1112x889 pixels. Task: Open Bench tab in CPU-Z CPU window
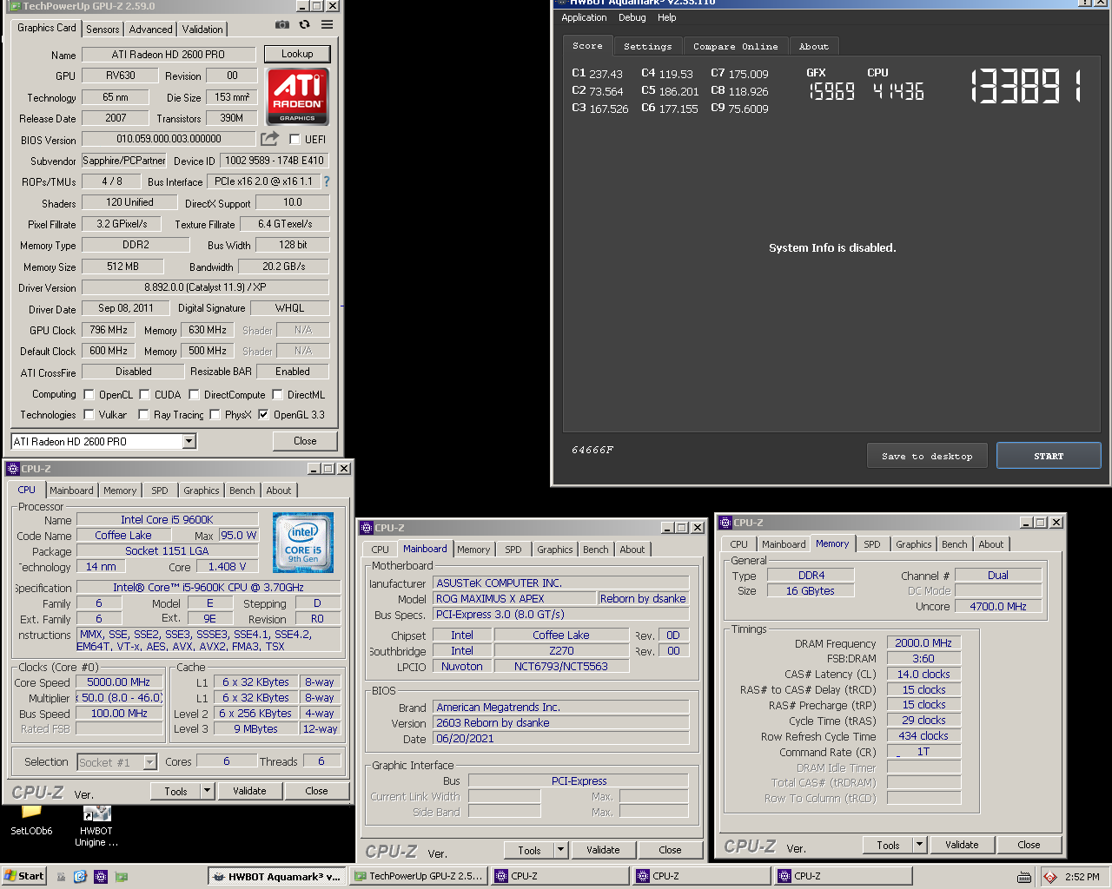coord(242,491)
